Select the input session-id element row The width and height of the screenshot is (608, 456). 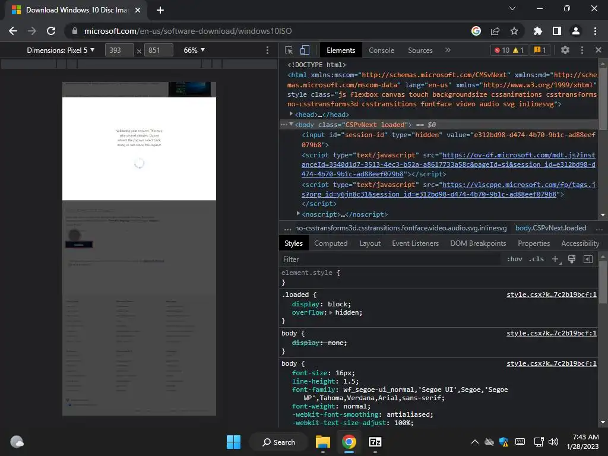tap(448, 140)
